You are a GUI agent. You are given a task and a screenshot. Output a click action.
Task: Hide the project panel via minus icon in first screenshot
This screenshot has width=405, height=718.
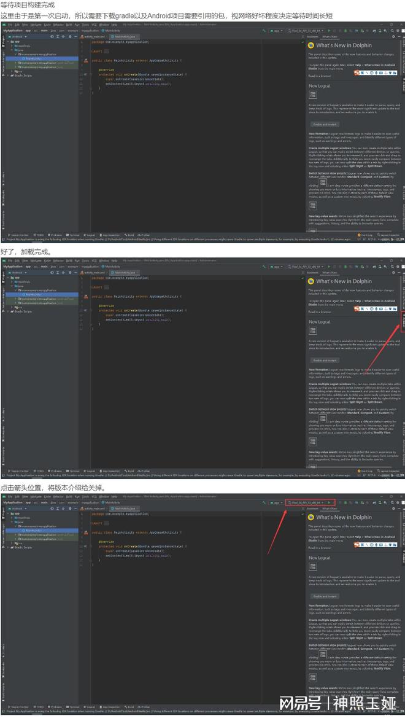(75, 36)
